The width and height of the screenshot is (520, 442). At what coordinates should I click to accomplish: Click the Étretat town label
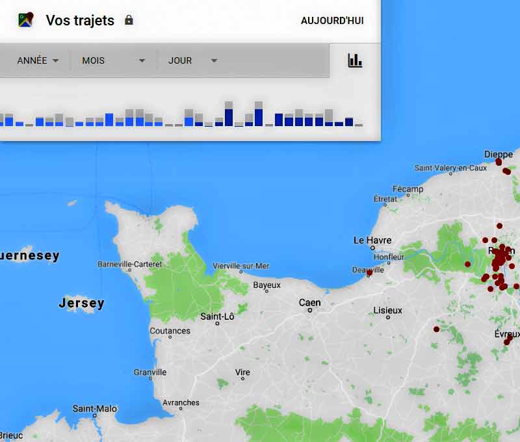tap(385, 199)
